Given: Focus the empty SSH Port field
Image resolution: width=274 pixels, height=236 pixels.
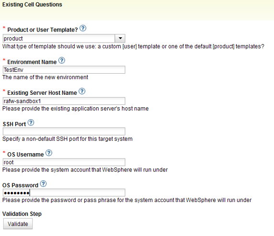Looking at the screenshot, I should 64,131.
